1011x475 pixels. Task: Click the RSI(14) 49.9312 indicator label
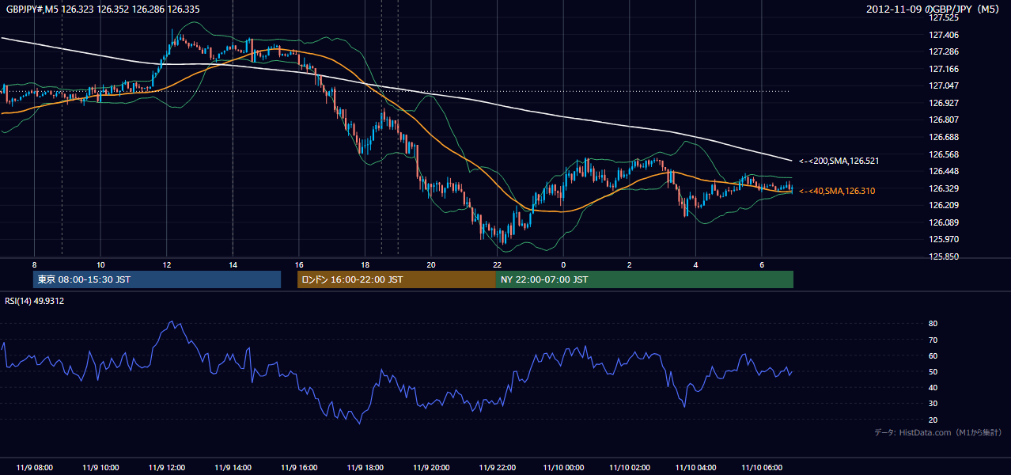(35, 301)
